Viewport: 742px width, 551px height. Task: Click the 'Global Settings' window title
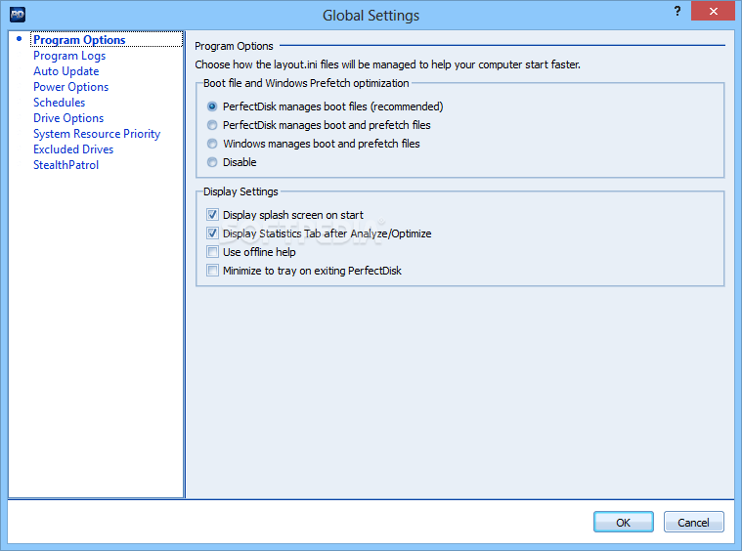tap(371, 15)
